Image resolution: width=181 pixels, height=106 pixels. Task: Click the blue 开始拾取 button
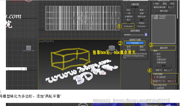(135, 43)
